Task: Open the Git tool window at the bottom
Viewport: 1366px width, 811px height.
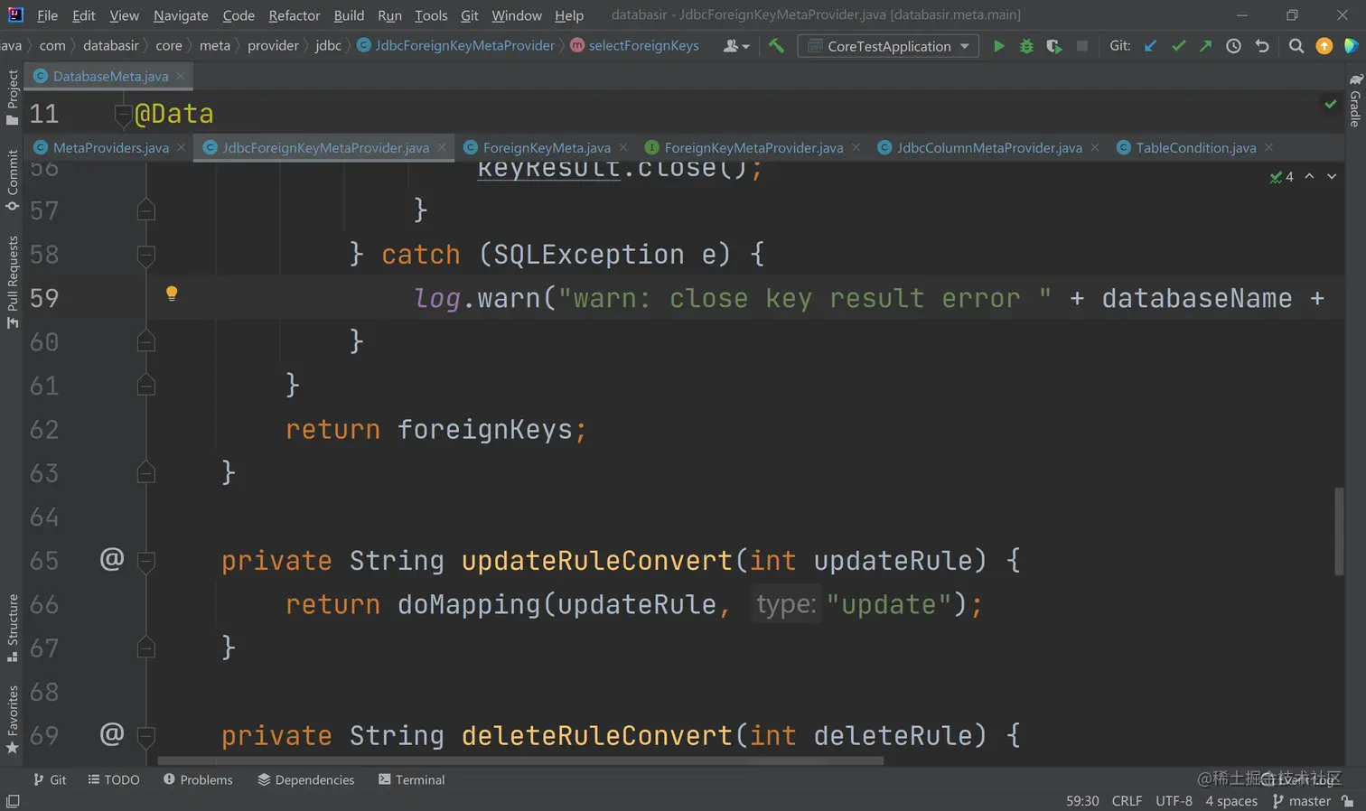Action: click(50, 779)
